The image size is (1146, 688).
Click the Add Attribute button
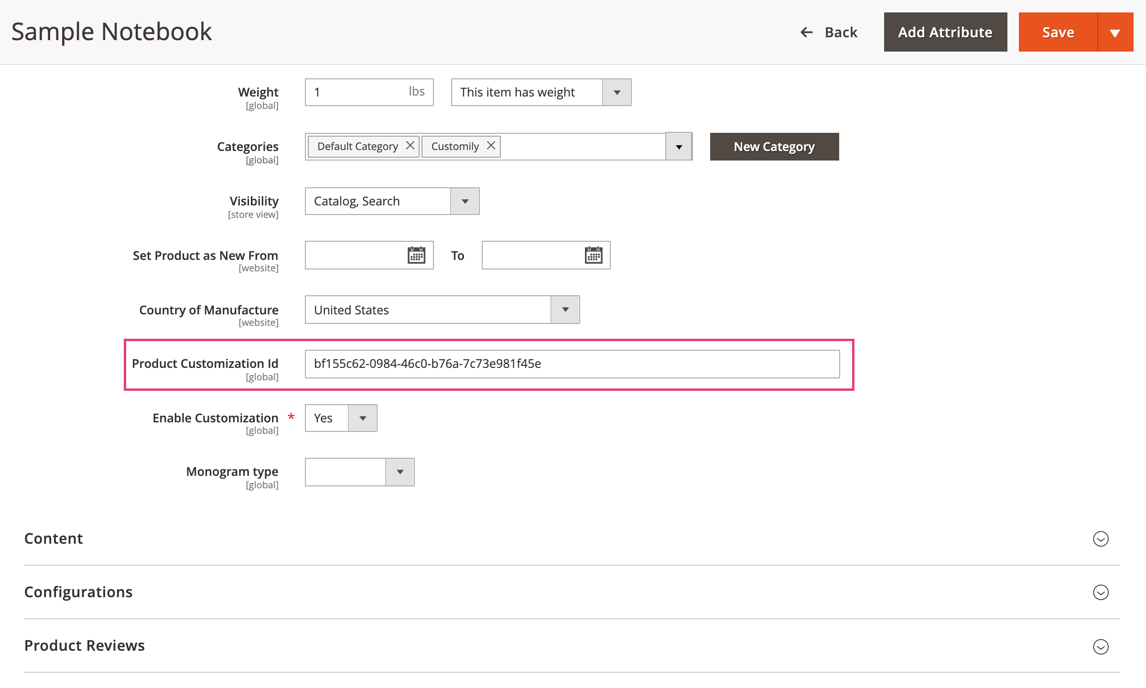click(945, 32)
